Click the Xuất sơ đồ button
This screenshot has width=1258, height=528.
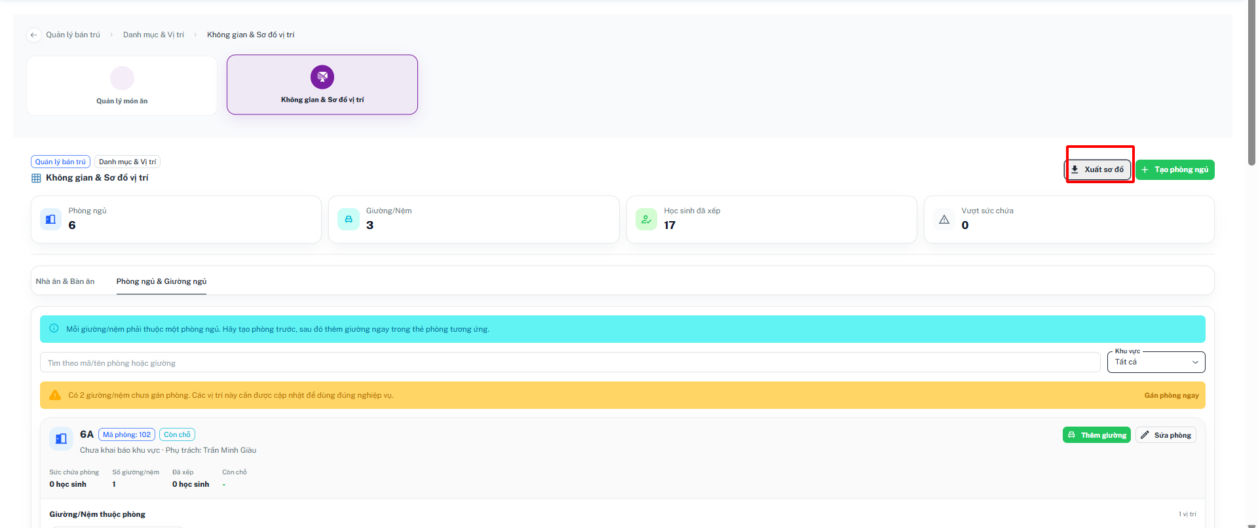click(1098, 169)
